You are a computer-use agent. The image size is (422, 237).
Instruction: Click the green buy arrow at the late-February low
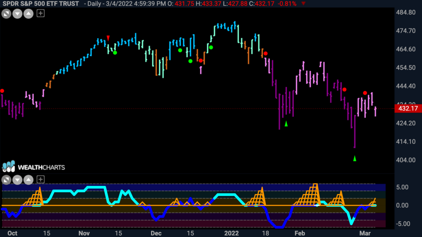[355, 158]
